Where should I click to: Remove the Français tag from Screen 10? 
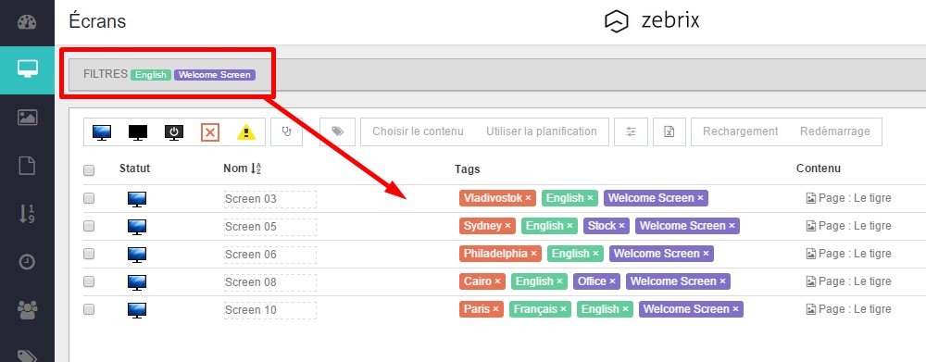(x=563, y=309)
